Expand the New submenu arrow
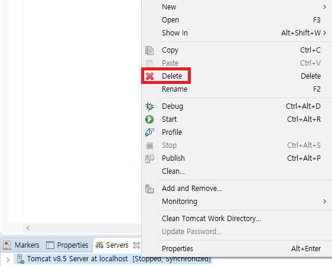 324,7
